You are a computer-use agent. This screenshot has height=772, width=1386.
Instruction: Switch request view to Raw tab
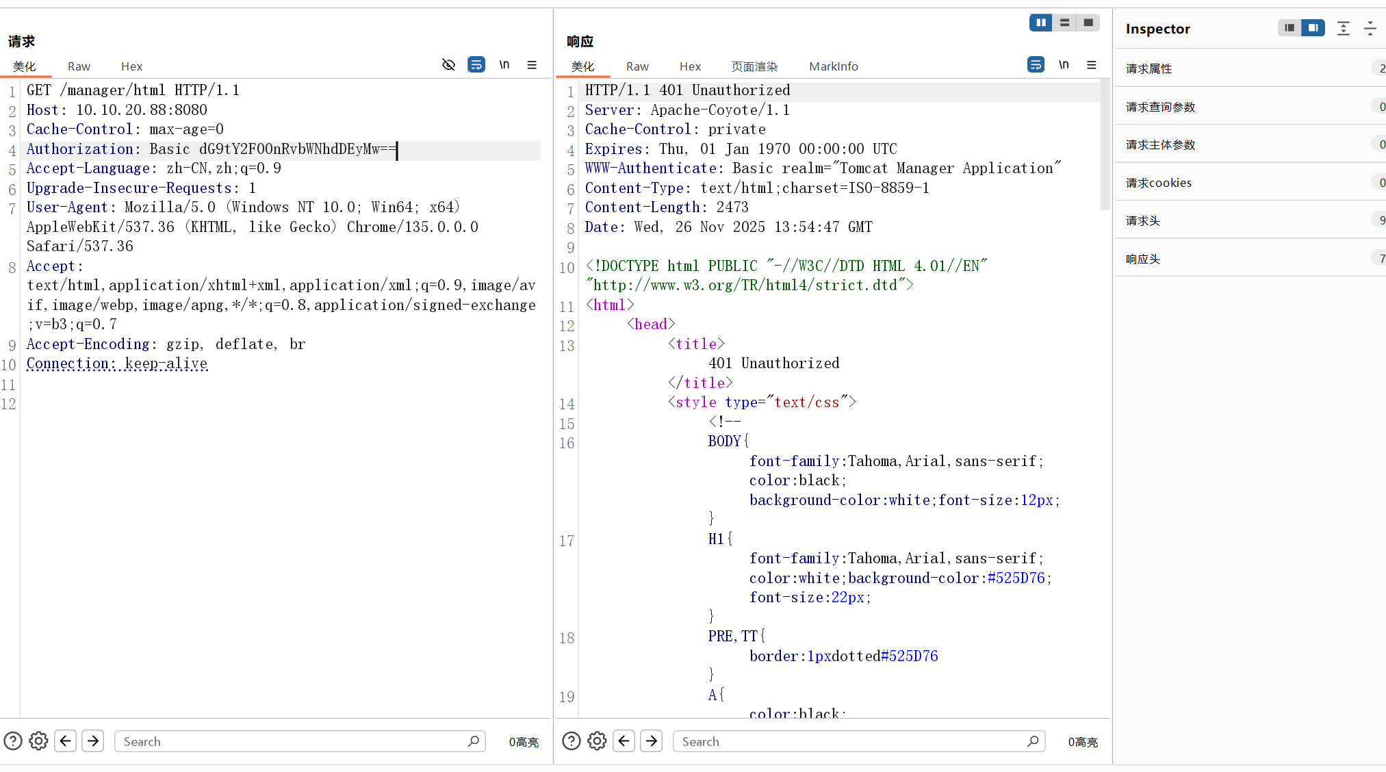[x=79, y=66]
